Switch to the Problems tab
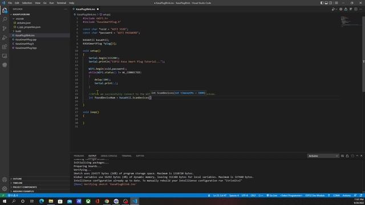This screenshot has height=205, width=365. click(79, 156)
